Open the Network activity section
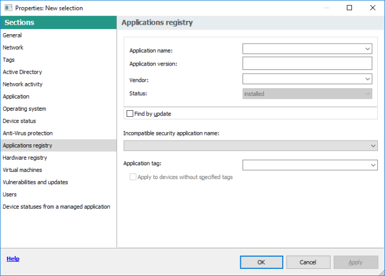The width and height of the screenshot is (385, 276). click(23, 84)
